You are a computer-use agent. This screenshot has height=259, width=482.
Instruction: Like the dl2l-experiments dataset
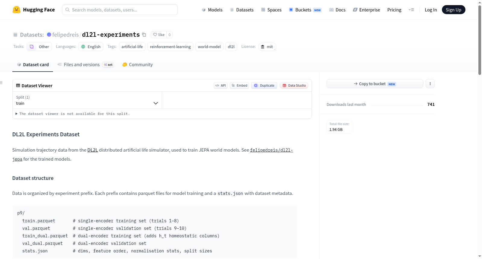point(159,35)
